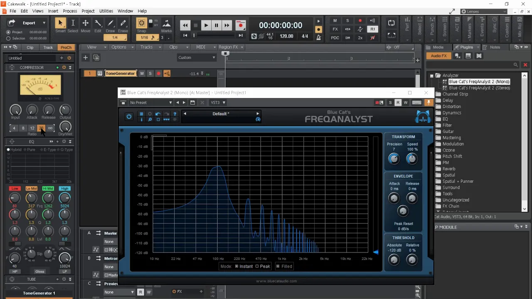Open the Export dropdown arrow
This screenshot has width=532, height=299.
coord(44,23)
